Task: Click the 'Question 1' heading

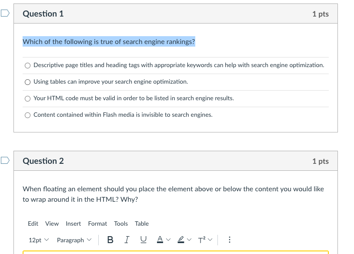Action: [43, 14]
